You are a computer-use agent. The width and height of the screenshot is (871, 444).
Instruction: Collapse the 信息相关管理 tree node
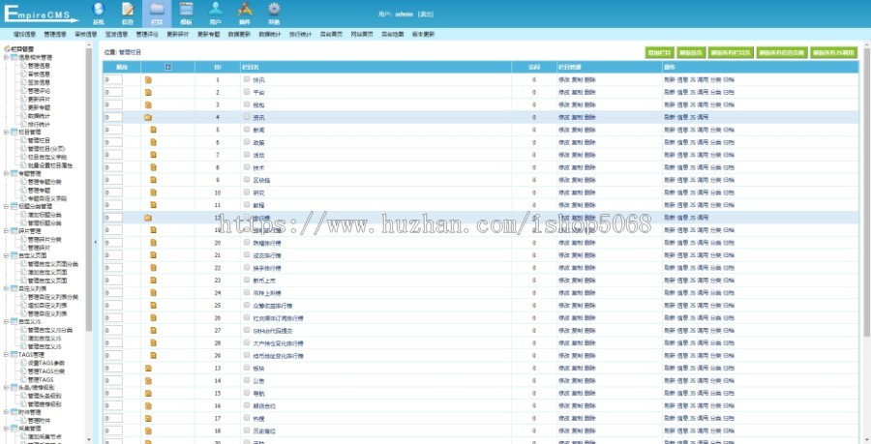[x=6, y=57]
